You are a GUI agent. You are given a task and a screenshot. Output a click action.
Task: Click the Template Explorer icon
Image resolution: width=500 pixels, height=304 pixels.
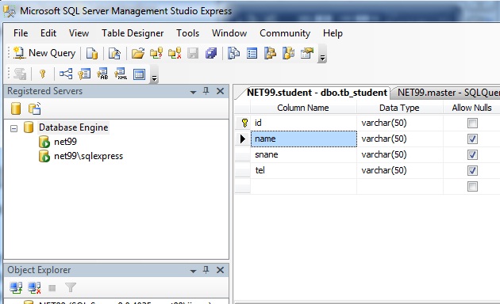(289, 53)
